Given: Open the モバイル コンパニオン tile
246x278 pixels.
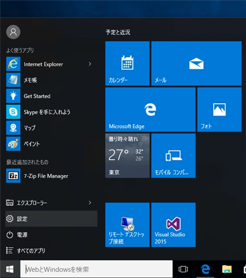Looking at the screenshot, I should (174, 156).
